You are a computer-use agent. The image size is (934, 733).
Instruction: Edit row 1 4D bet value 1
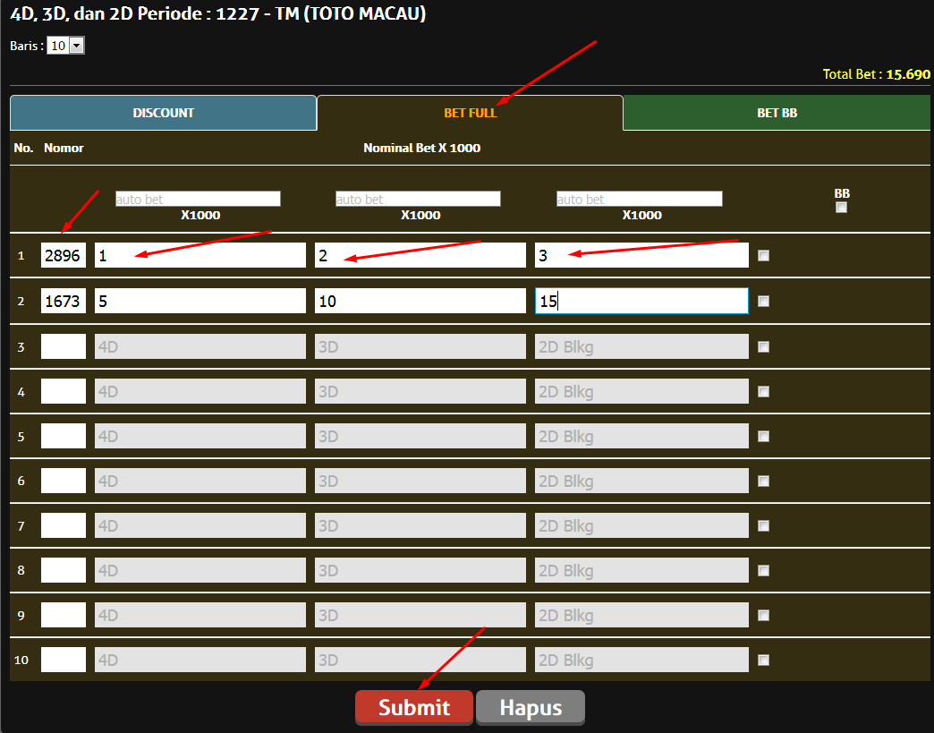pyautogui.click(x=200, y=255)
